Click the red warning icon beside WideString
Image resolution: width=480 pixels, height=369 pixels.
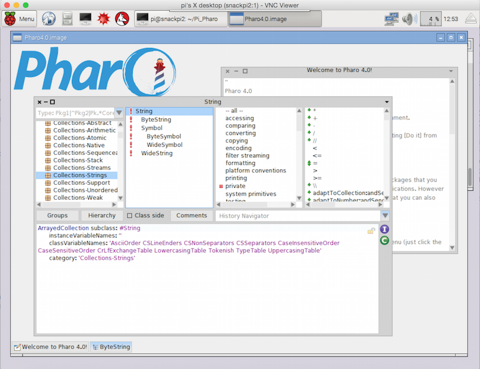tap(131, 153)
